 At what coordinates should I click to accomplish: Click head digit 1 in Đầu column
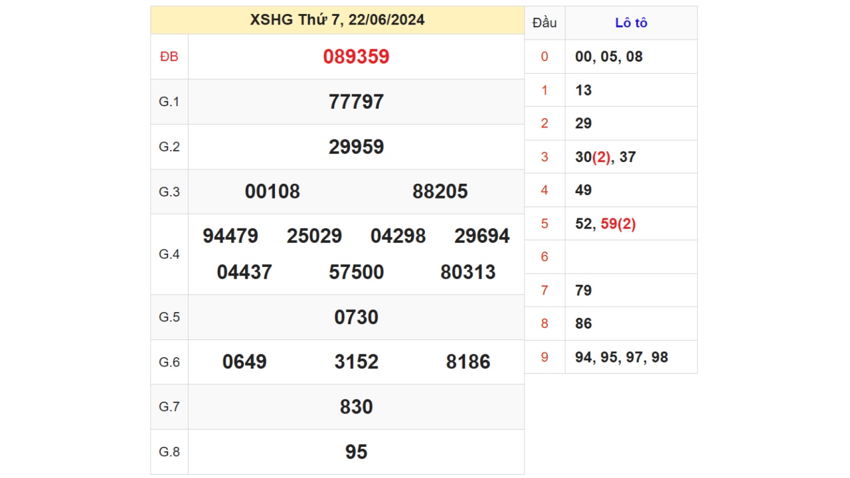[545, 90]
